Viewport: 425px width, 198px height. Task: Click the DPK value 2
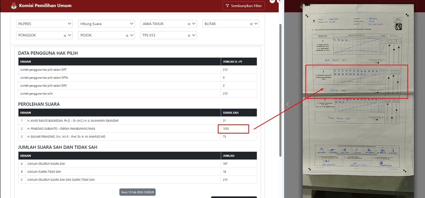click(x=224, y=86)
